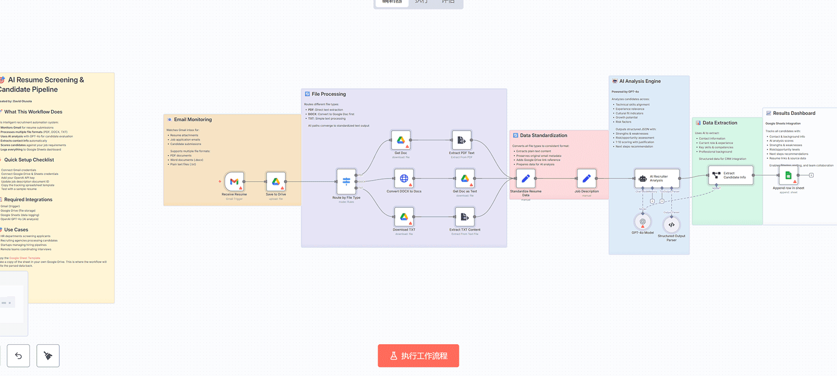Click the Receive Resume Gmail trigger node
Screen dimensions: 837x376
(234, 182)
